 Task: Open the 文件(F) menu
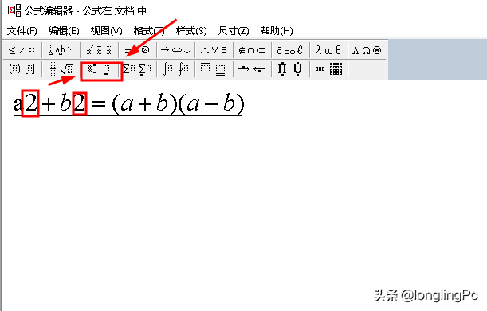22,31
